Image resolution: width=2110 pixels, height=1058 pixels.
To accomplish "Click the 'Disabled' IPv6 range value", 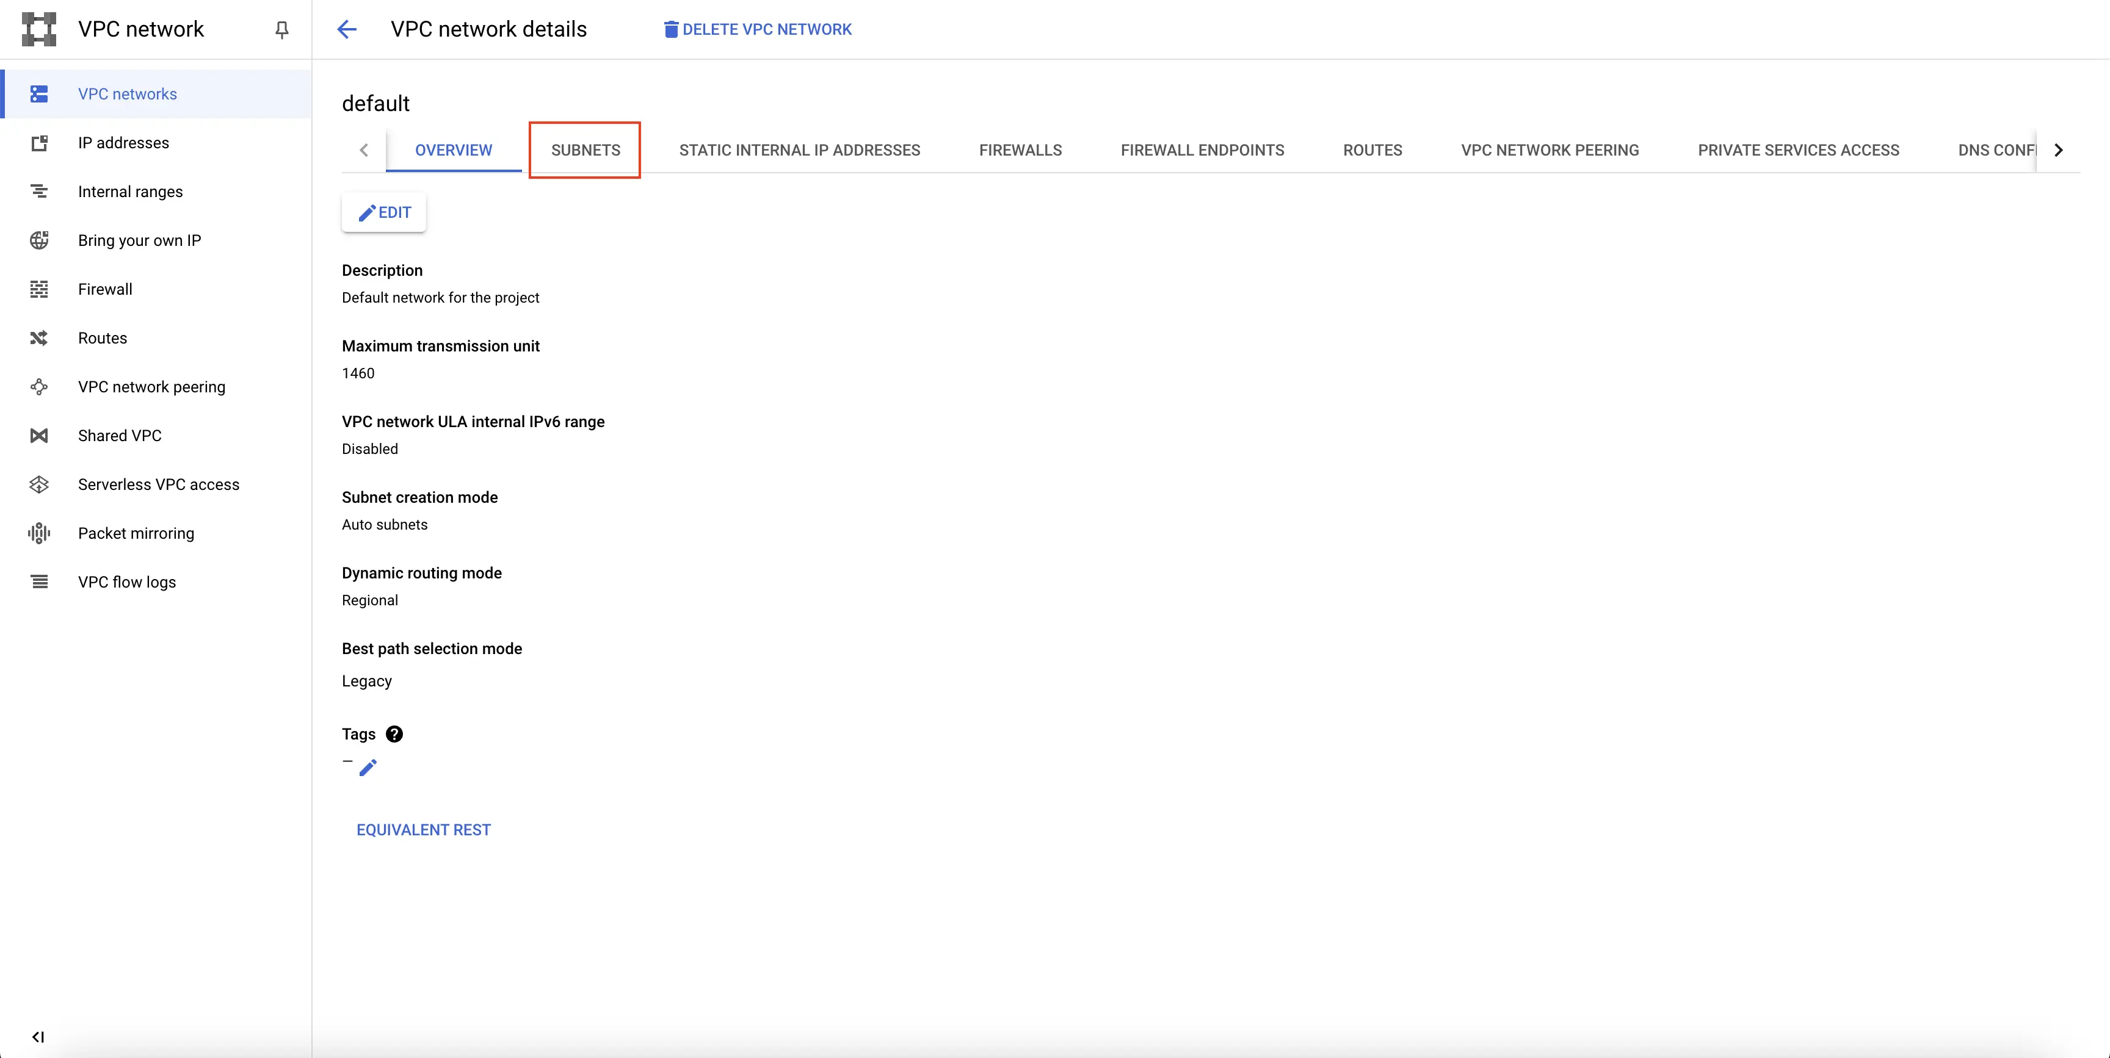I will 370,448.
